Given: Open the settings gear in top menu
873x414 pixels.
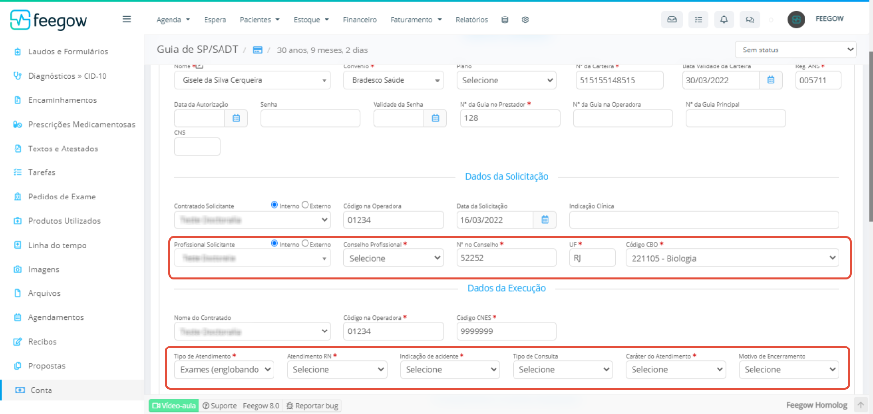Looking at the screenshot, I should pyautogui.click(x=525, y=20).
